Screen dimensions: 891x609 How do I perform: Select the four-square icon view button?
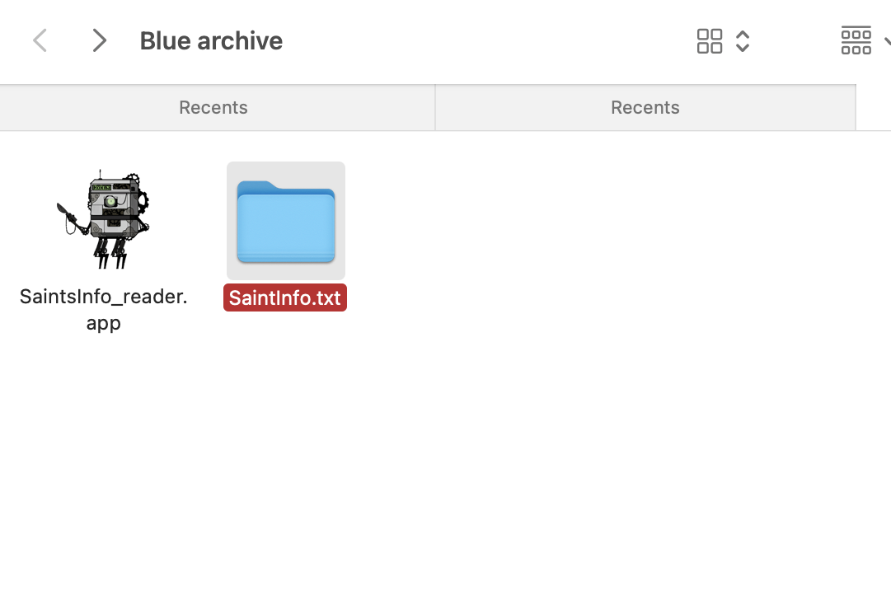(x=710, y=41)
